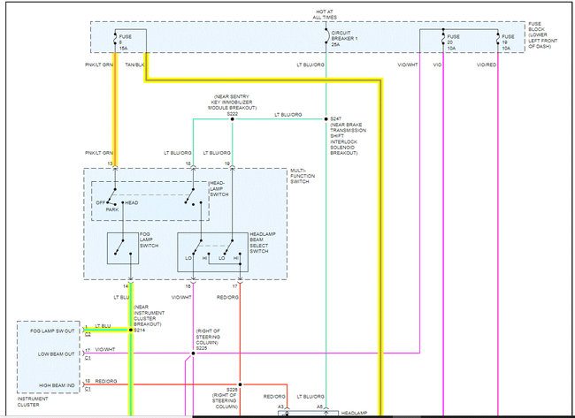Select the A3 terminal label
Viewport: 575px width, 418px height.
[x=280, y=407]
